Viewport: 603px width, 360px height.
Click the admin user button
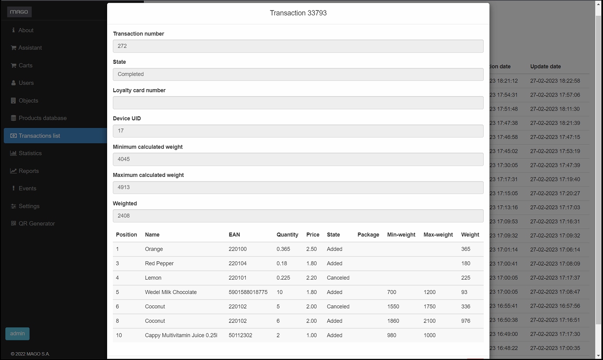[x=17, y=333]
